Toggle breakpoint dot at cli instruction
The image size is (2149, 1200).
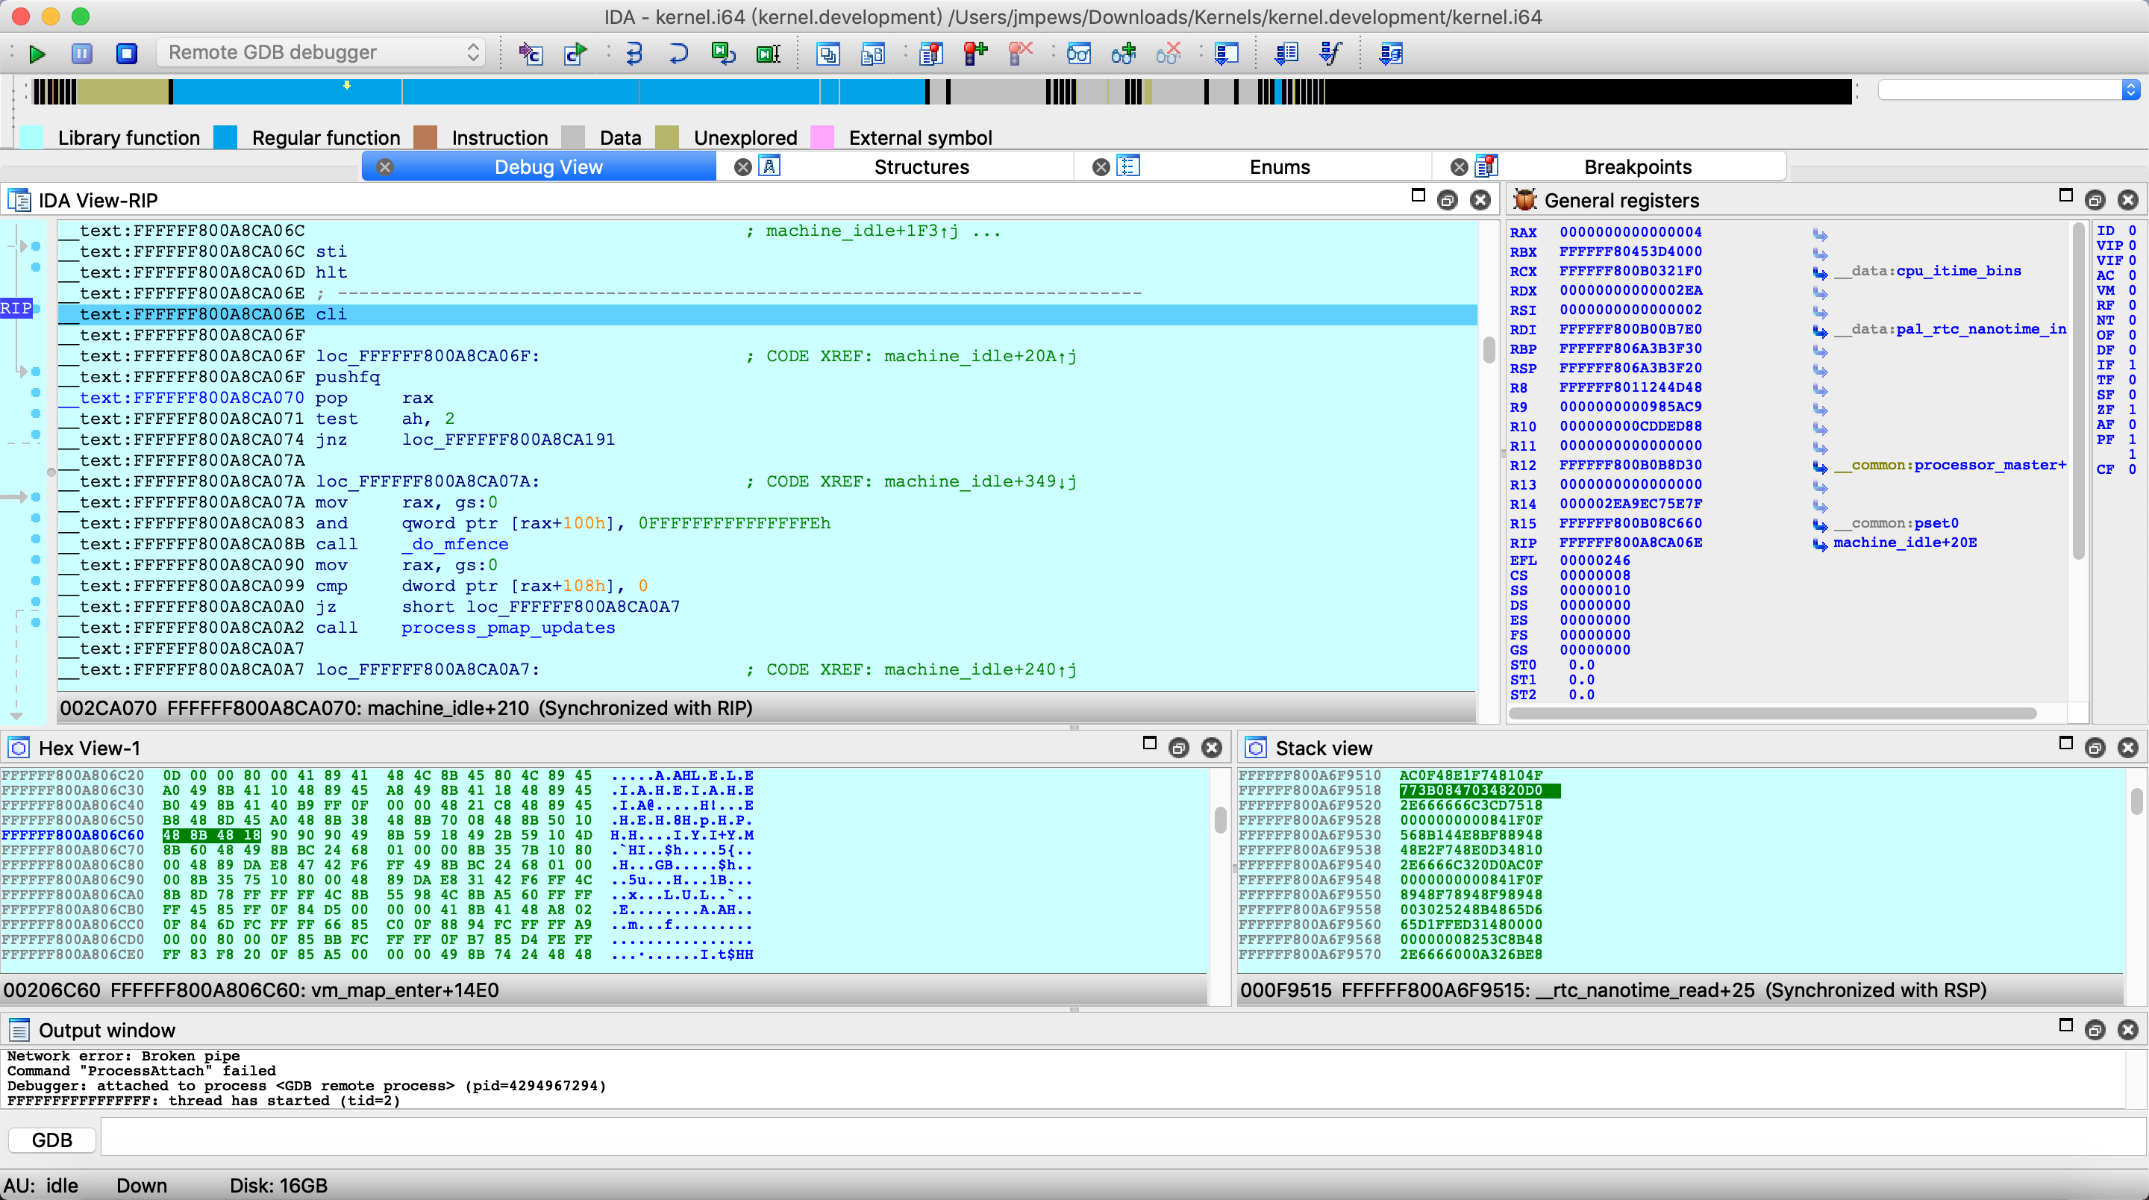coord(36,309)
